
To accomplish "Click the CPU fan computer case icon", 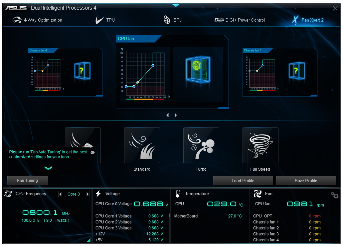I will pyautogui.click(x=198, y=70).
